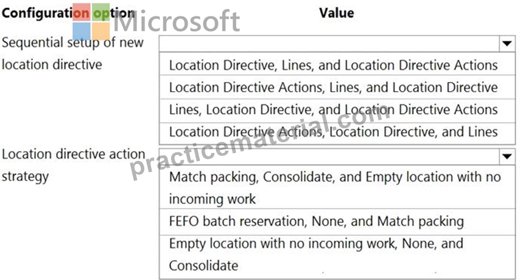This screenshot has height=280, width=520.
Task: Click the 'Sequential setup of new location directive' label
Action: (x=72, y=53)
